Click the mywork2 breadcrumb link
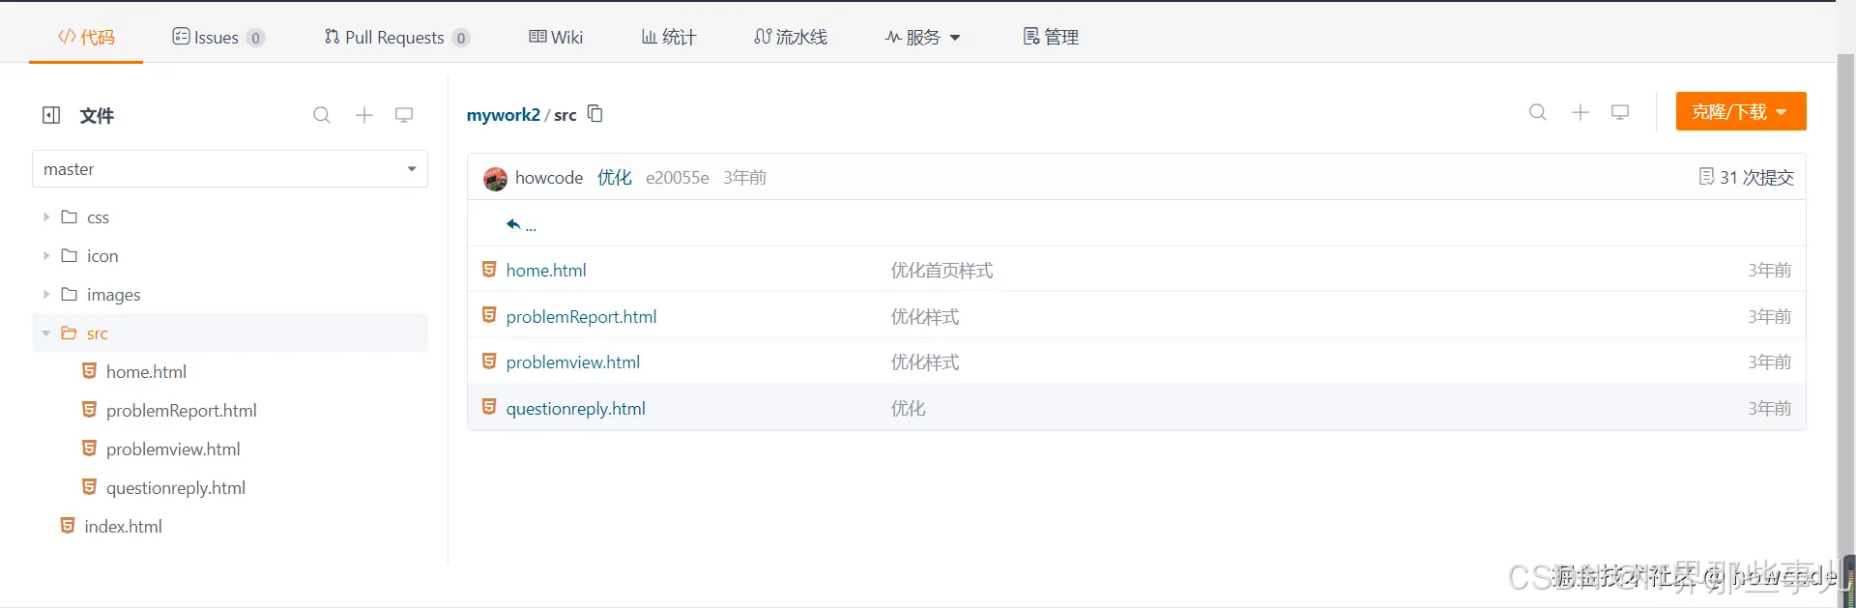The height and width of the screenshot is (608, 1856). [x=503, y=115]
